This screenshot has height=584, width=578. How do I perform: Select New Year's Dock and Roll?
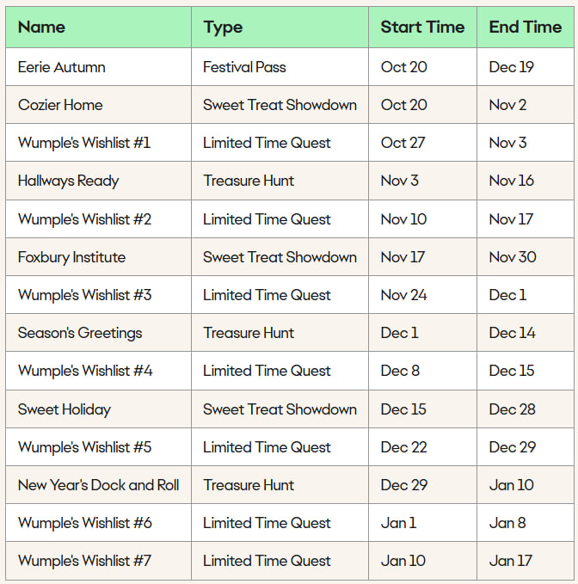[x=98, y=485]
